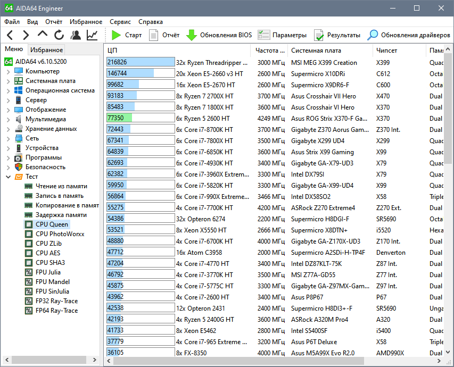
Task: Click the CPU PhotoWorxx chip icon
Action: 29,234
